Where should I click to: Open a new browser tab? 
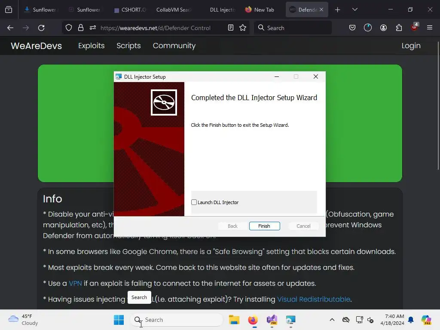(x=338, y=10)
